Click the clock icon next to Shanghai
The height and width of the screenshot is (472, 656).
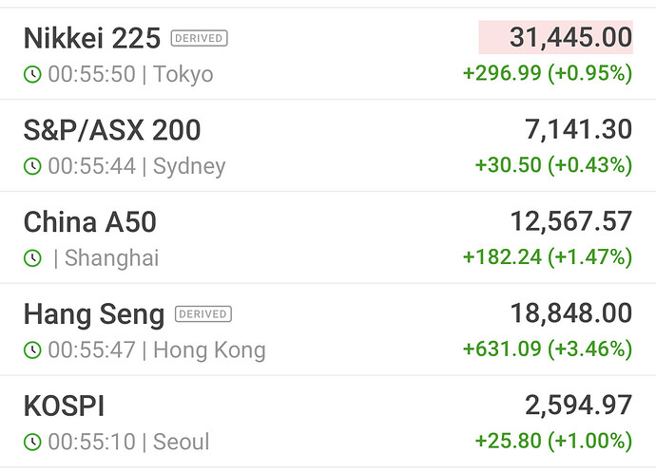click(x=32, y=258)
